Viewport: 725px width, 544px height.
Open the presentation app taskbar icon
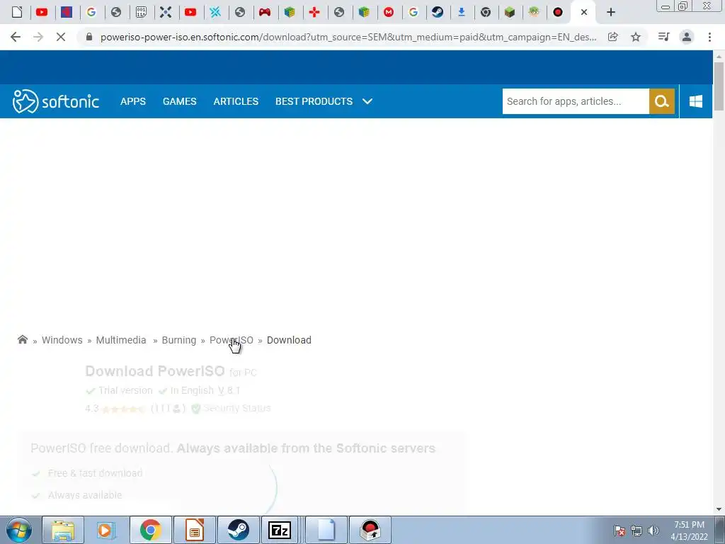point(195,530)
